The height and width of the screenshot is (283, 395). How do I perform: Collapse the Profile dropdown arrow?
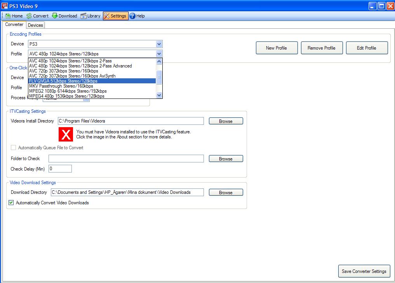tap(159, 54)
